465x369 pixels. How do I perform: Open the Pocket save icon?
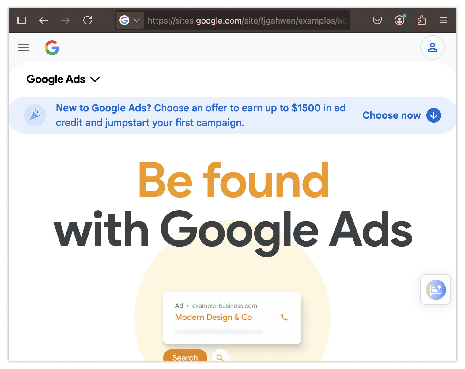pos(377,20)
